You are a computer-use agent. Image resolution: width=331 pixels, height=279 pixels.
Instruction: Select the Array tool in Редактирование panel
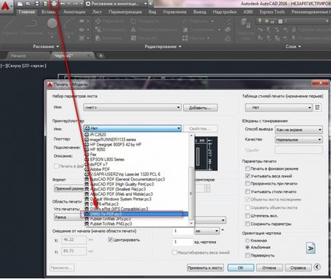point(194,38)
